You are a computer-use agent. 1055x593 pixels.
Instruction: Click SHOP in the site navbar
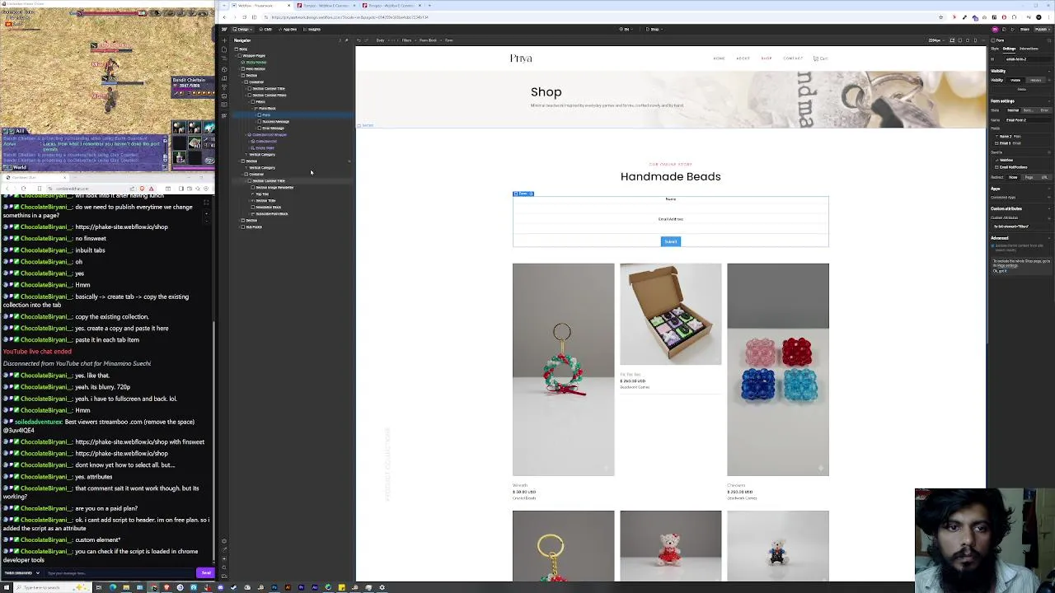coord(767,58)
